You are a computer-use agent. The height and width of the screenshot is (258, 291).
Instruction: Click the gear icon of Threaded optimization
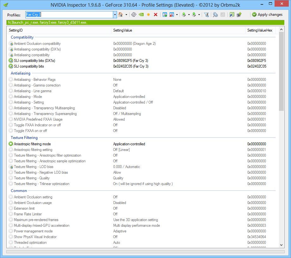[11, 243]
